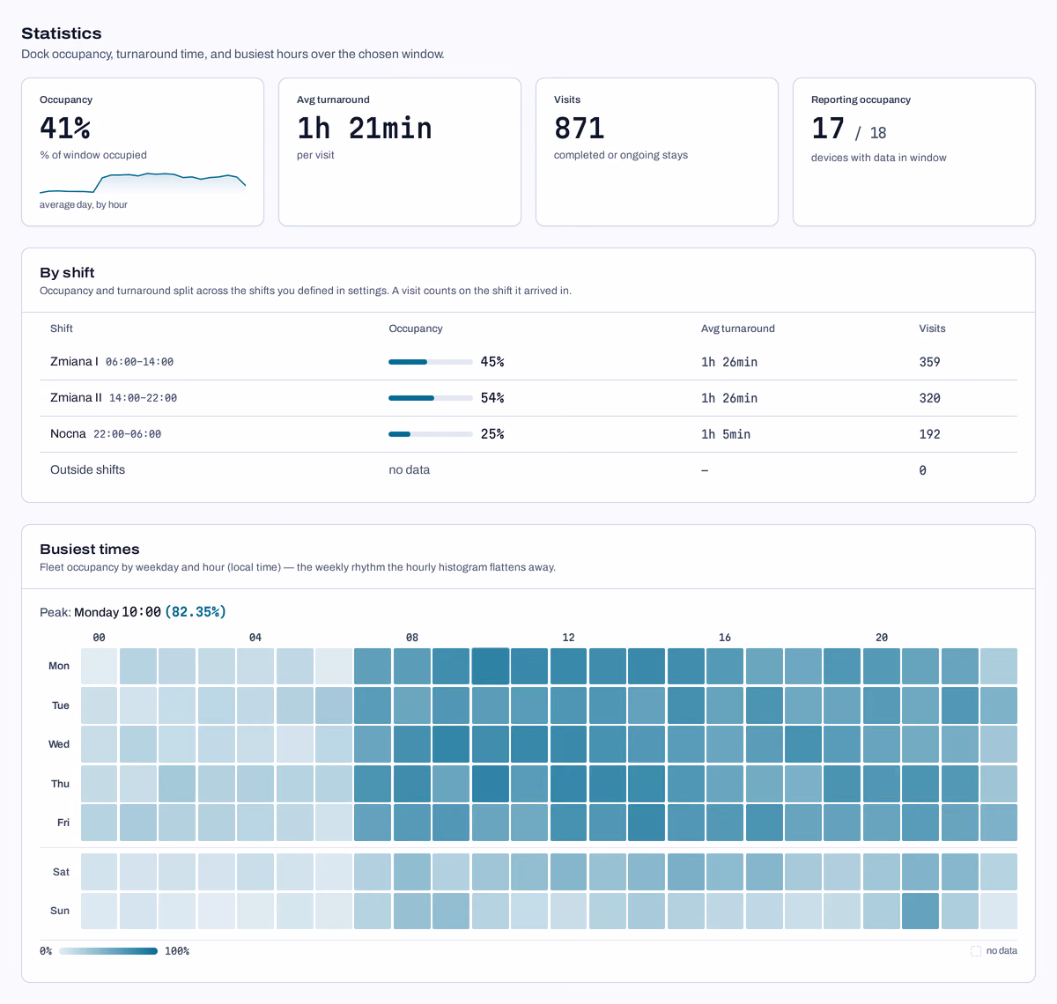Viewport: 1057px width, 1004px height.
Task: Click the 192 visits value for Nocna
Action: click(x=929, y=434)
